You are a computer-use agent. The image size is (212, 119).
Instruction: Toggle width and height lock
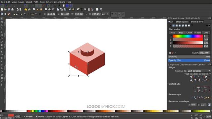[x=86, y=14]
